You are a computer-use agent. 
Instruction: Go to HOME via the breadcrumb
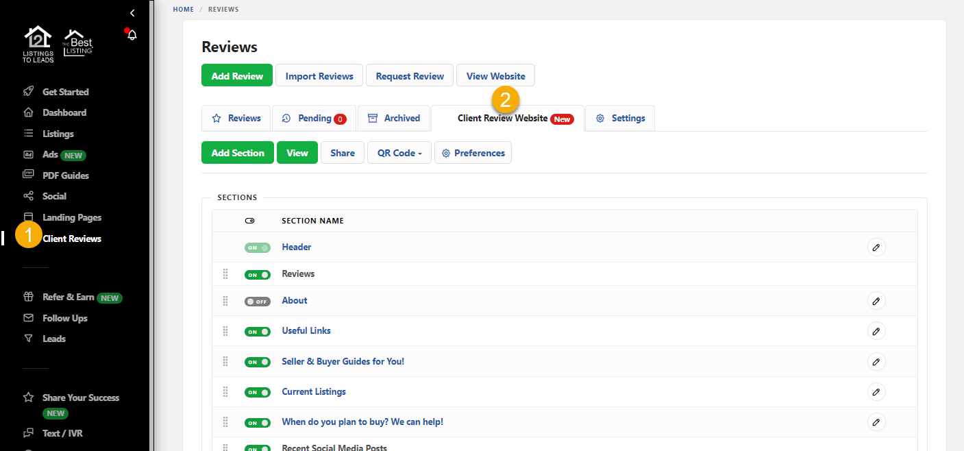183,9
